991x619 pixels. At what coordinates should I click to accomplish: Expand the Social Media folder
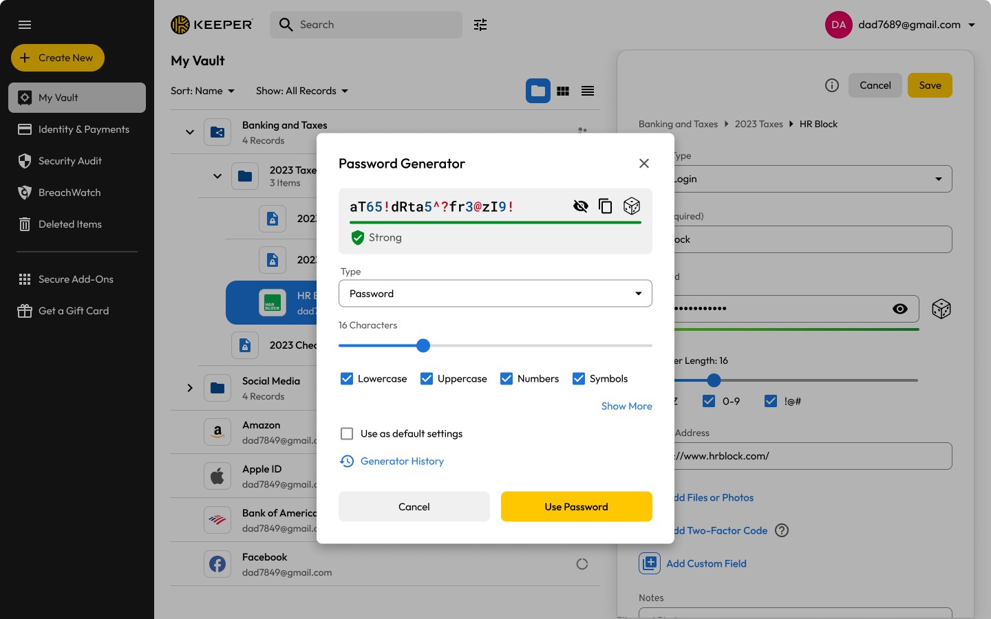pyautogui.click(x=190, y=388)
